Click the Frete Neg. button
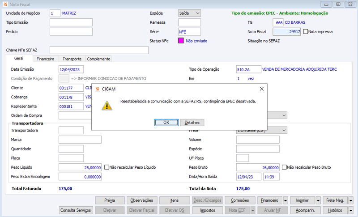Image resolution: width=358 pixels, height=217 pixels. pyautogui.click(x=335, y=200)
